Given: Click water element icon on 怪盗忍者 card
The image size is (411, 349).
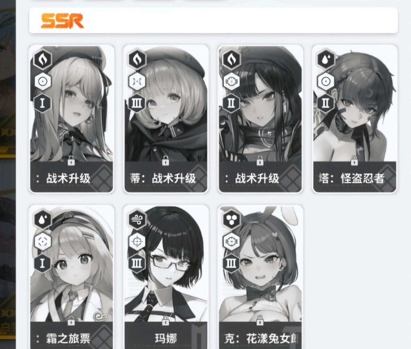Looking at the screenshot, I should pyautogui.click(x=326, y=59).
